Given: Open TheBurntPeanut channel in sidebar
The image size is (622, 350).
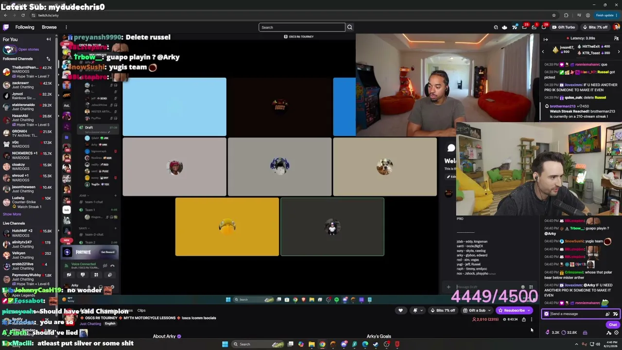Looking at the screenshot, I should click(27, 72).
